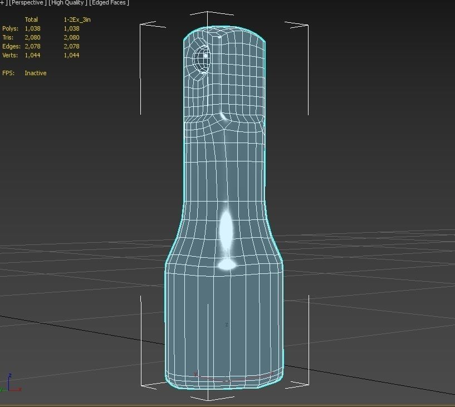Click the Polys count of 1,038
This screenshot has width=455, height=407.
(x=32, y=28)
